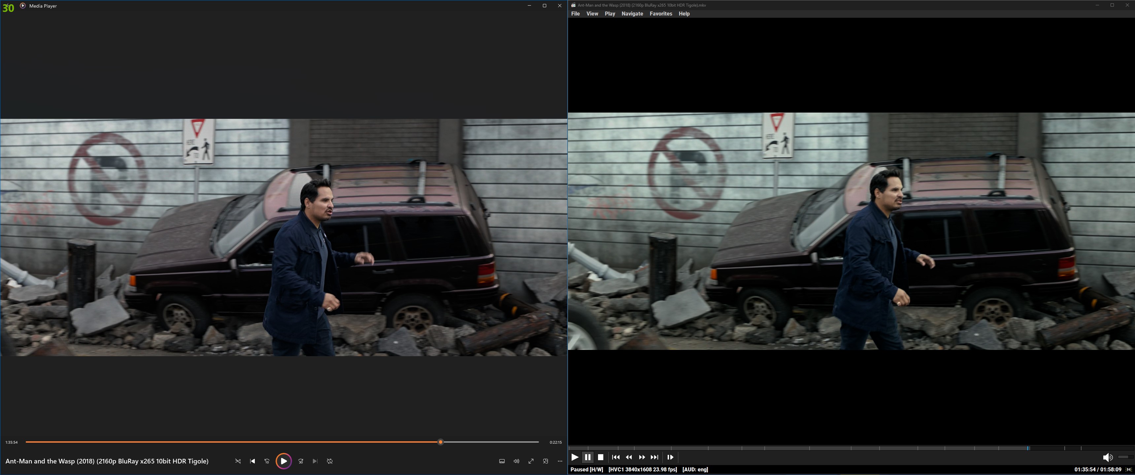Enable repeat in Media Player

click(x=330, y=461)
